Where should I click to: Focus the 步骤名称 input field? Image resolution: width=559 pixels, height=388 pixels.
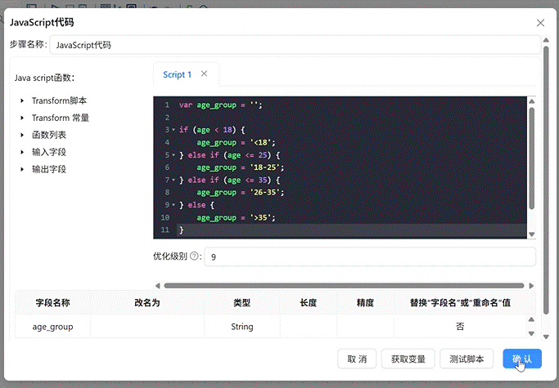pyautogui.click(x=295, y=45)
